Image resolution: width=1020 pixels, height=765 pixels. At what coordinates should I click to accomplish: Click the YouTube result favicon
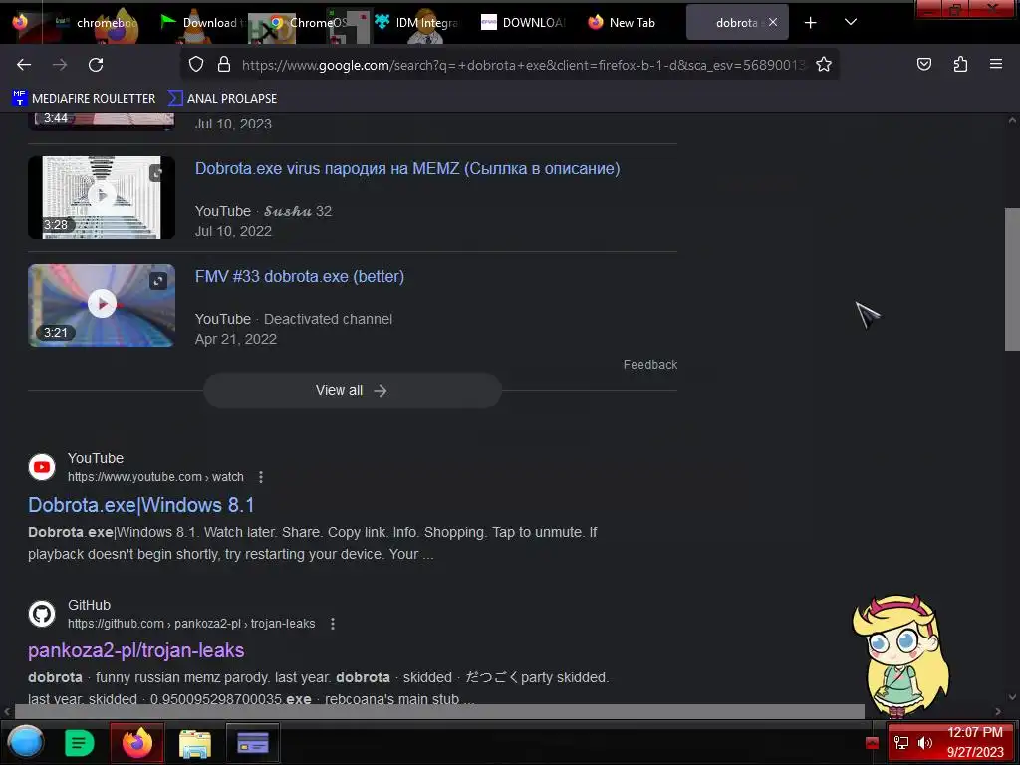click(42, 467)
